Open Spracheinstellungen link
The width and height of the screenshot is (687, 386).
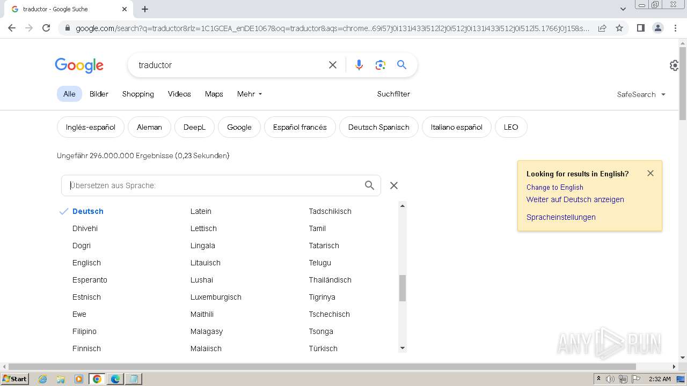coord(561,217)
